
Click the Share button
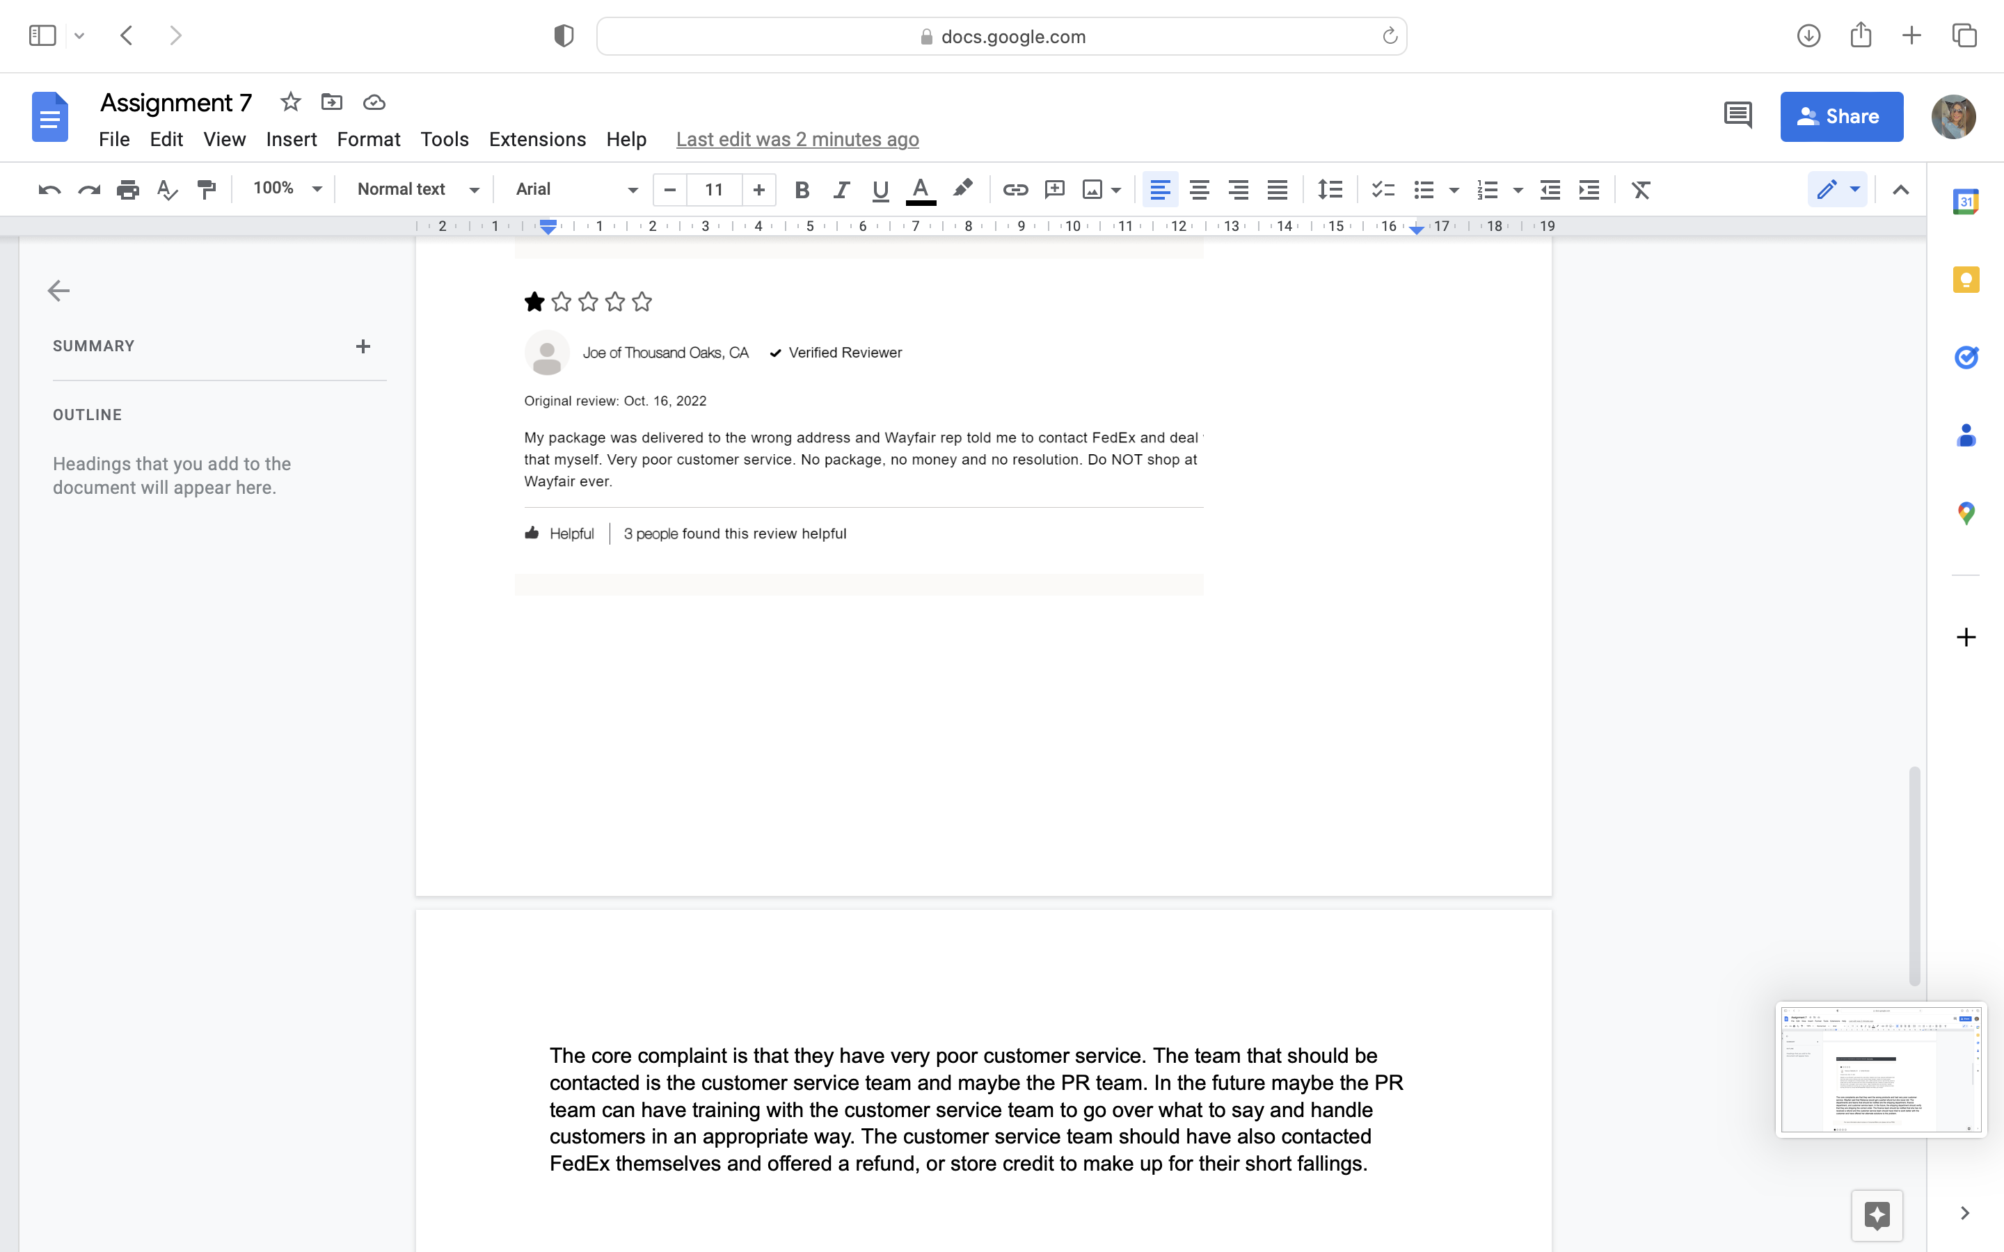tap(1842, 117)
